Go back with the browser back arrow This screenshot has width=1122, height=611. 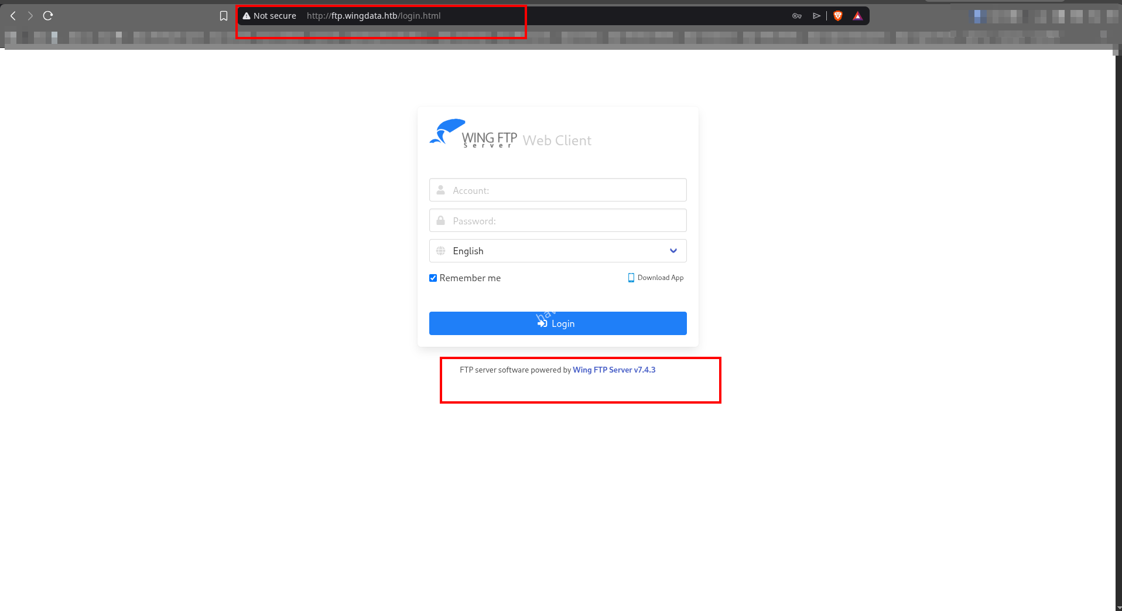pos(13,16)
